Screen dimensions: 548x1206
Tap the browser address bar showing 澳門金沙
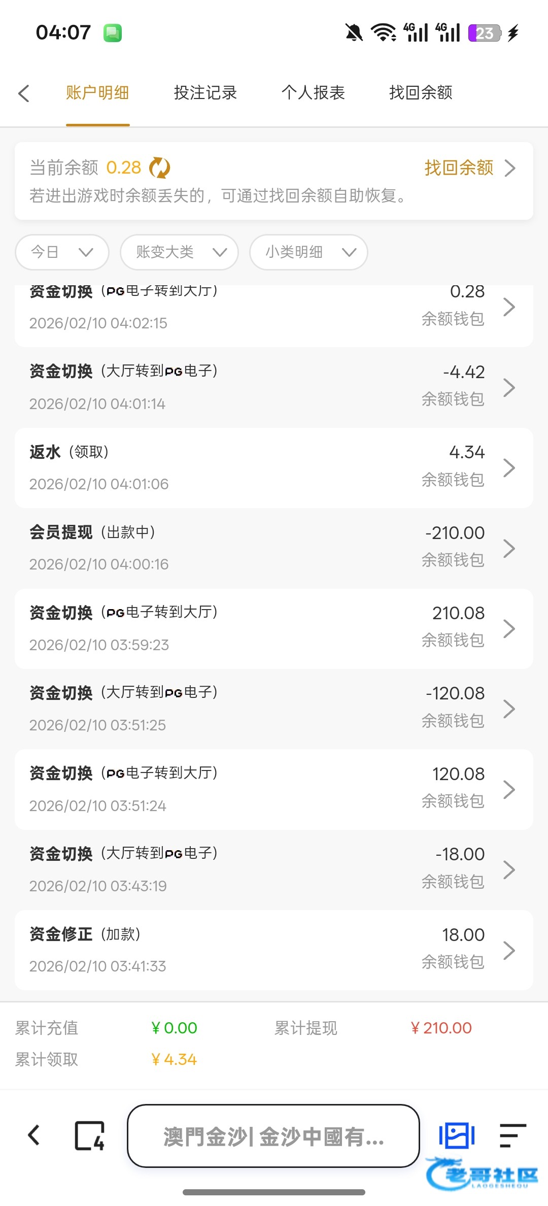coord(273,1136)
